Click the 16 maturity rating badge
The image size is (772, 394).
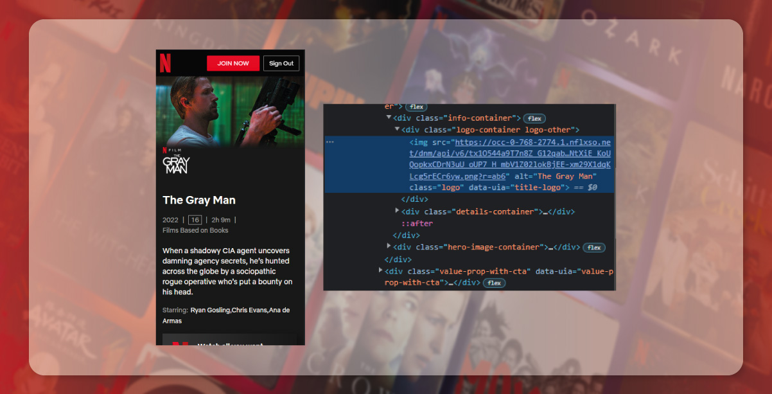click(x=195, y=220)
